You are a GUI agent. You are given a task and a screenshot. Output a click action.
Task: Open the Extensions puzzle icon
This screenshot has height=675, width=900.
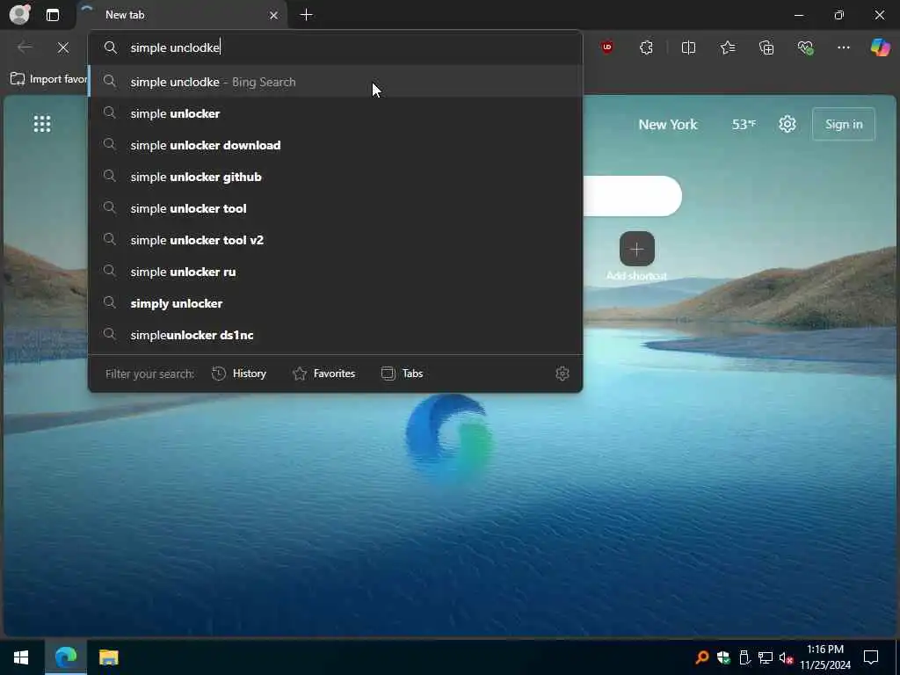pyautogui.click(x=646, y=47)
